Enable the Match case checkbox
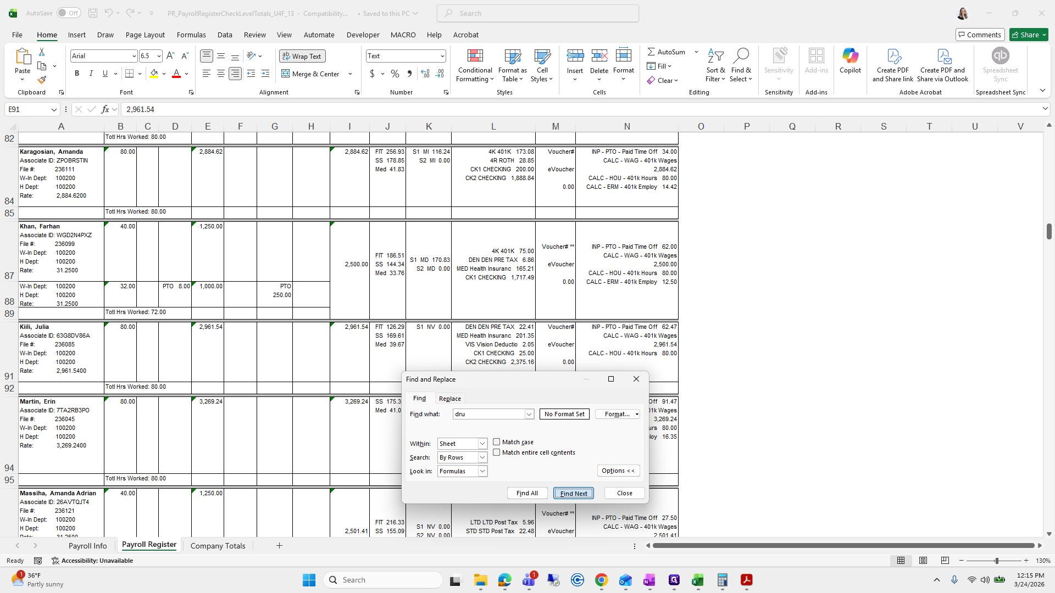 coord(497,442)
